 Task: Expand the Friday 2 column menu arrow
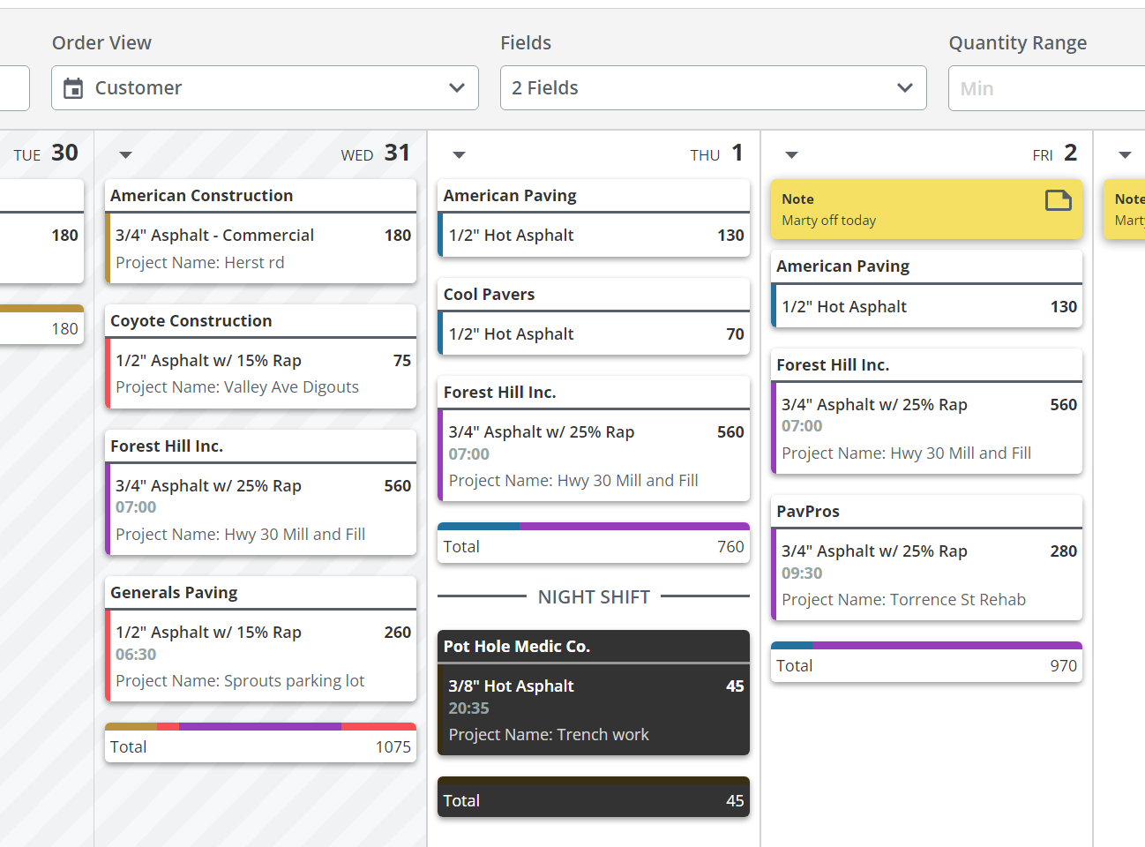coord(791,154)
